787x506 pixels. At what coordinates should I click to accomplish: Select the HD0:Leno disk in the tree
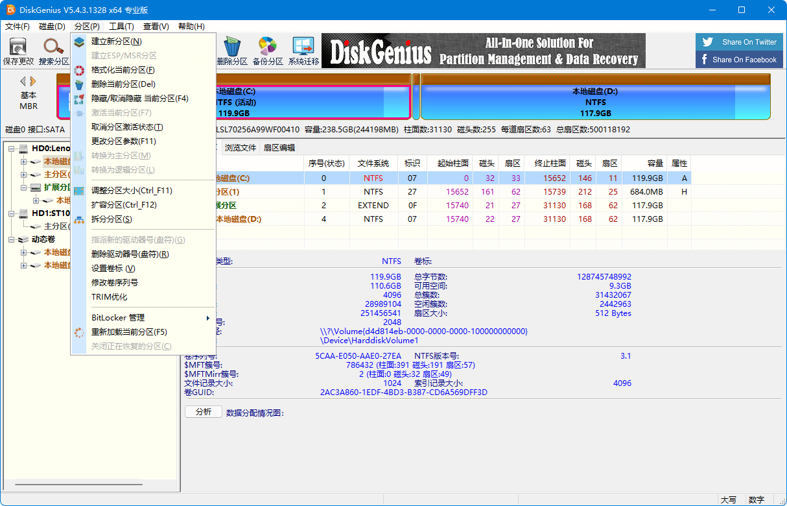coord(51,149)
